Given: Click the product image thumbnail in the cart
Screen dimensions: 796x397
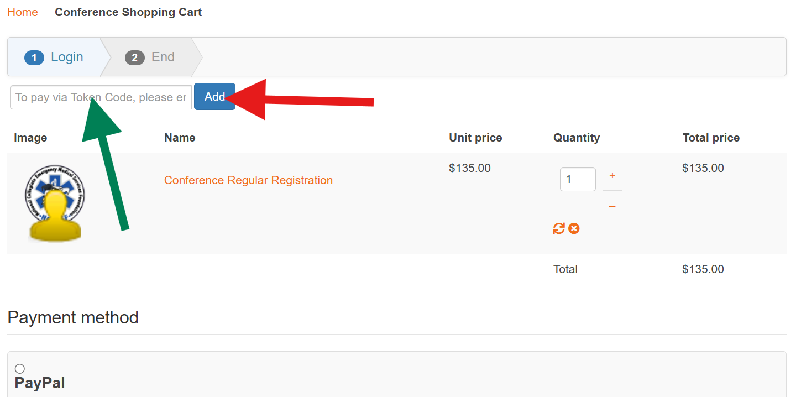Looking at the screenshot, I should click(x=55, y=203).
